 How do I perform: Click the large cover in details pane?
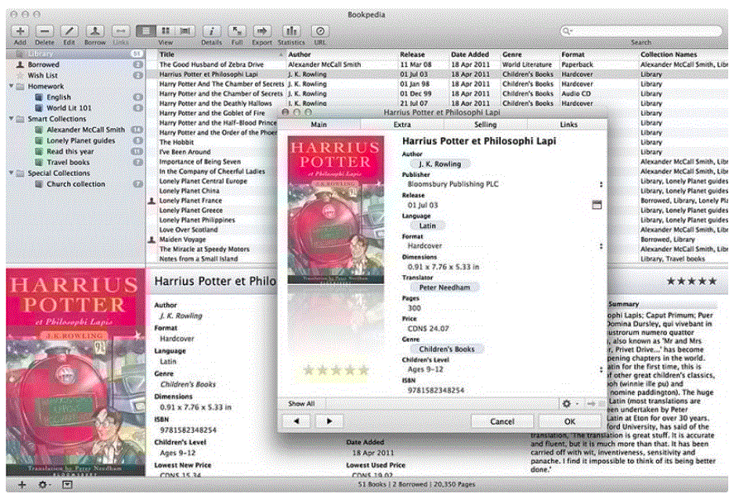(x=75, y=372)
